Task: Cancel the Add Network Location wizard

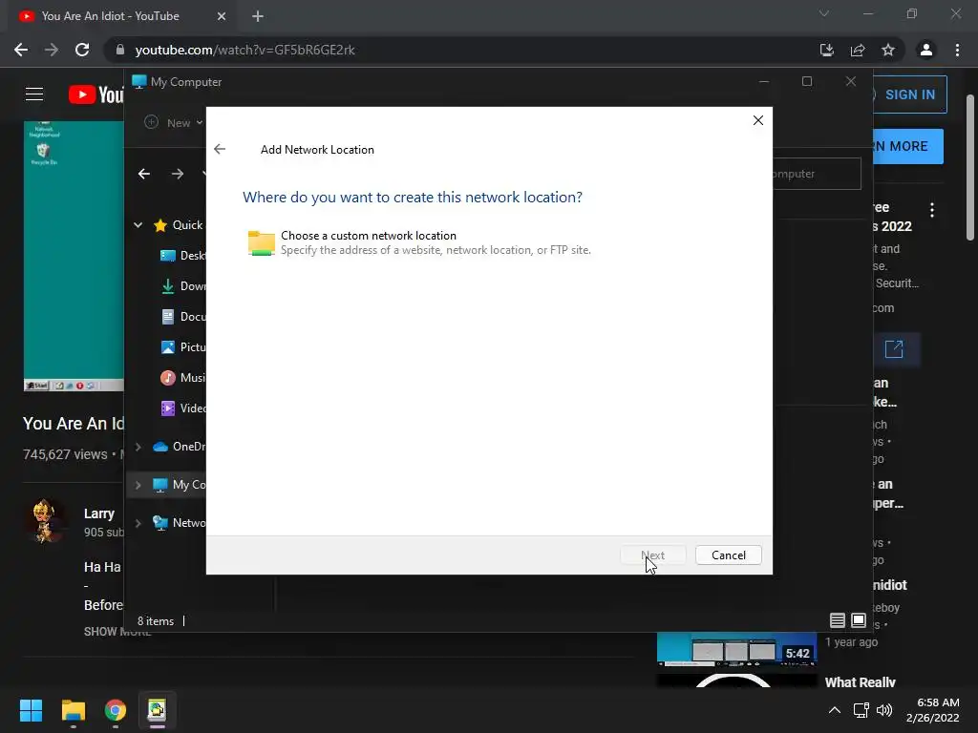Action: (728, 555)
